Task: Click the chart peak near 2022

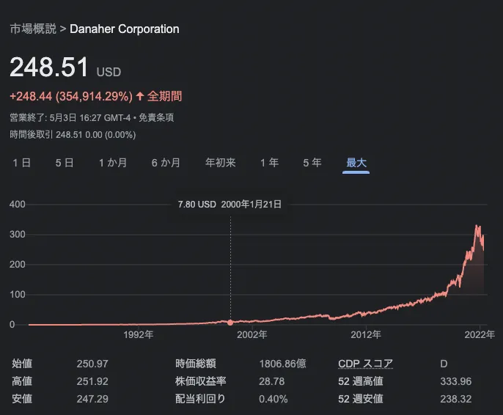Action: coord(477,226)
